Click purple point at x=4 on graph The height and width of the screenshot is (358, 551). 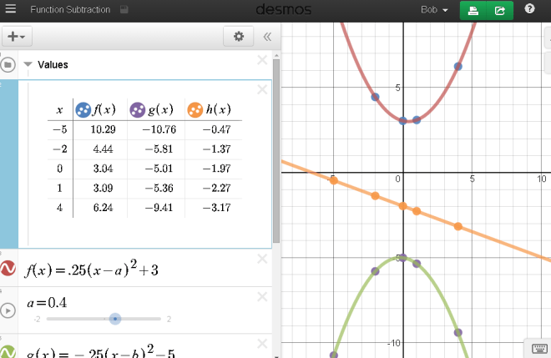pos(457,332)
